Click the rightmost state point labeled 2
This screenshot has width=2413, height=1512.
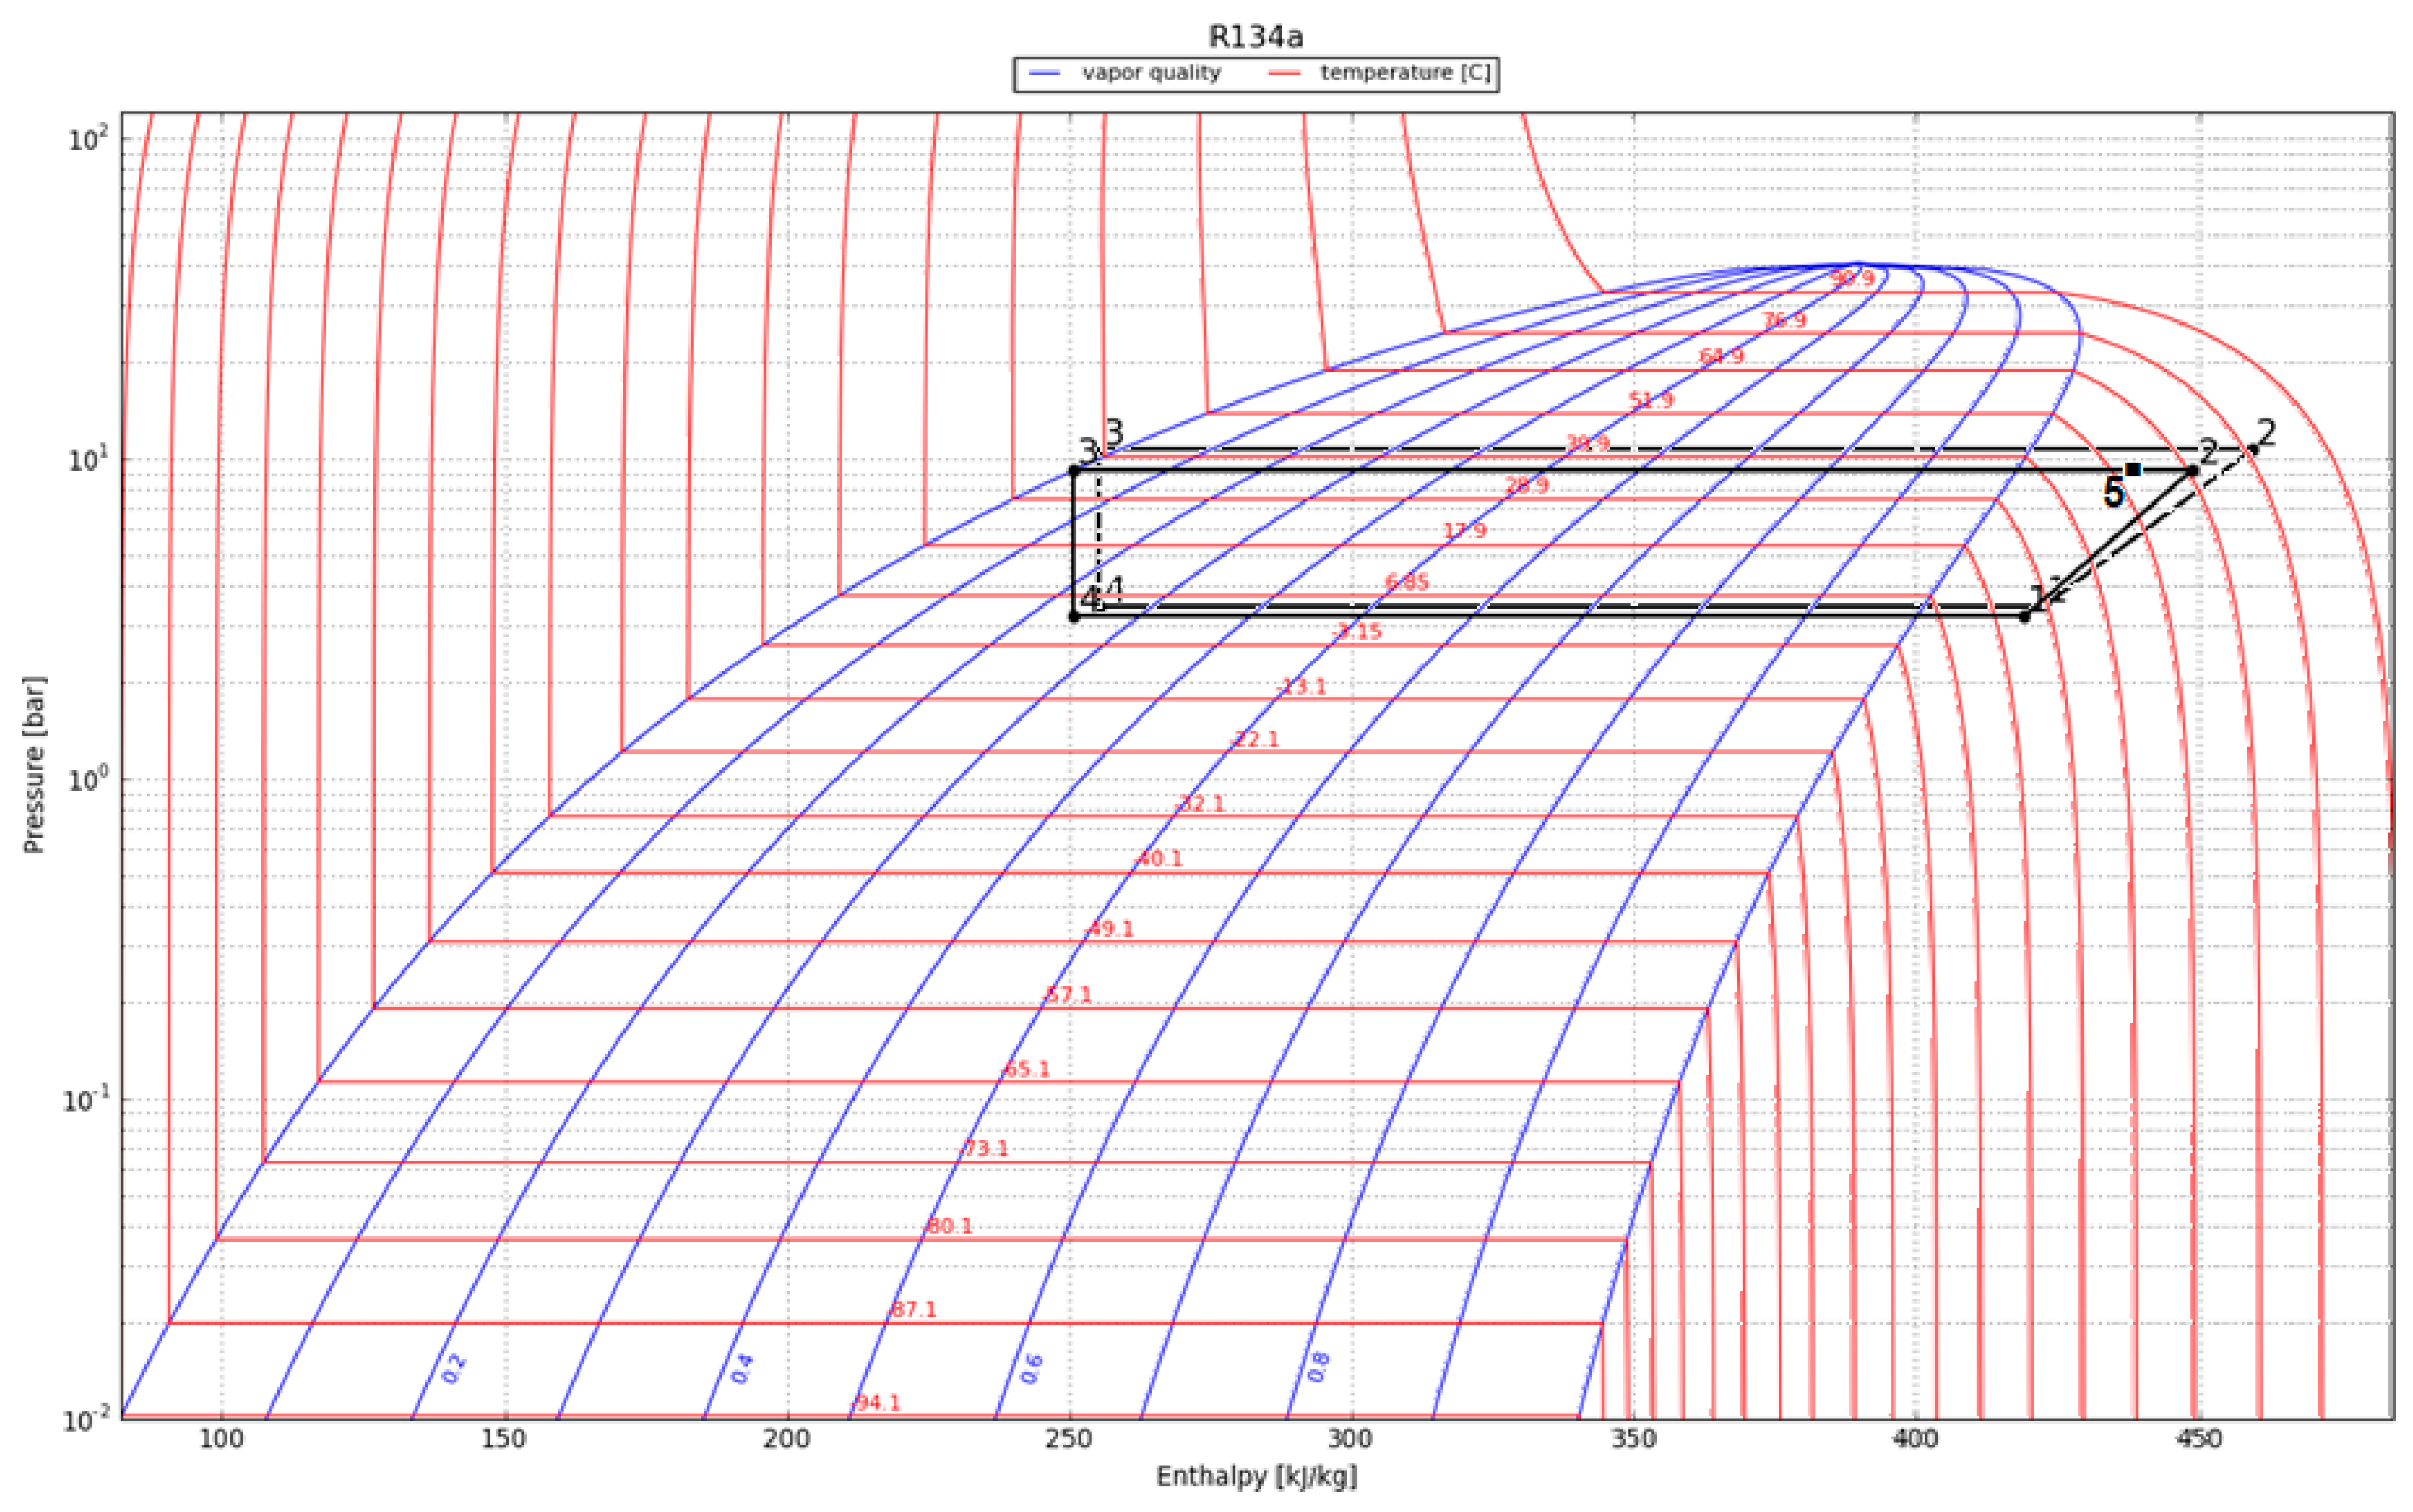point(2253,449)
